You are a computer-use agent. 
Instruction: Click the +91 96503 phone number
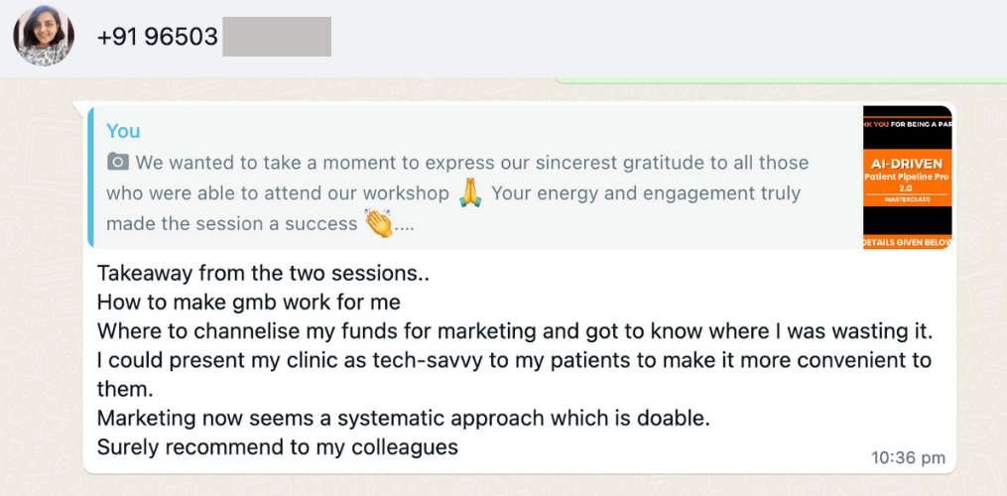coord(157,37)
